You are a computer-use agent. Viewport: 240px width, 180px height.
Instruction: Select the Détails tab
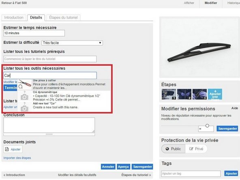36,17
